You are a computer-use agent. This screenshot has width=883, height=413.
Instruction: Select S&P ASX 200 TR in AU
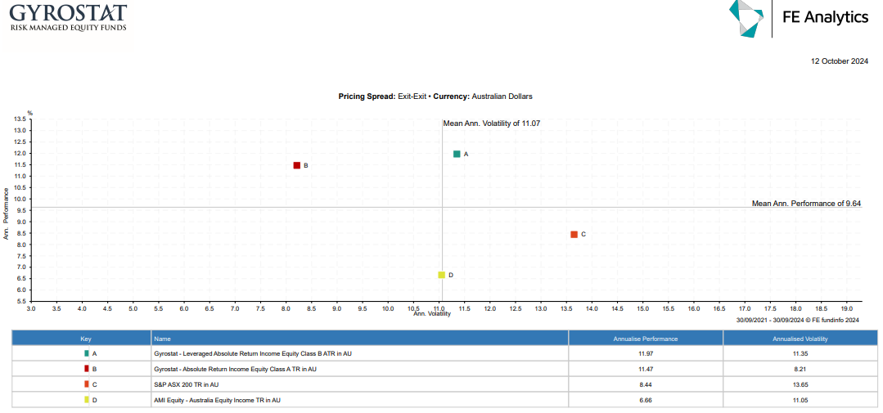pyautogui.click(x=187, y=385)
